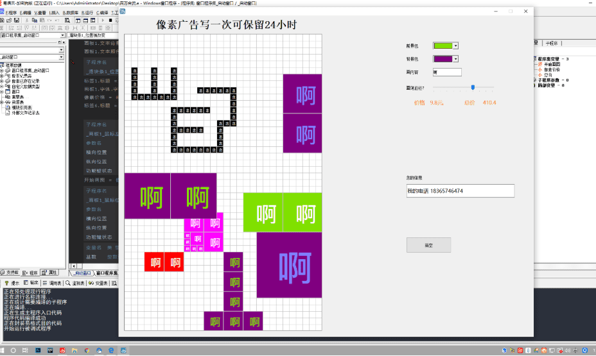Open the background color dropdown
This screenshot has height=356, width=596.
455,59
